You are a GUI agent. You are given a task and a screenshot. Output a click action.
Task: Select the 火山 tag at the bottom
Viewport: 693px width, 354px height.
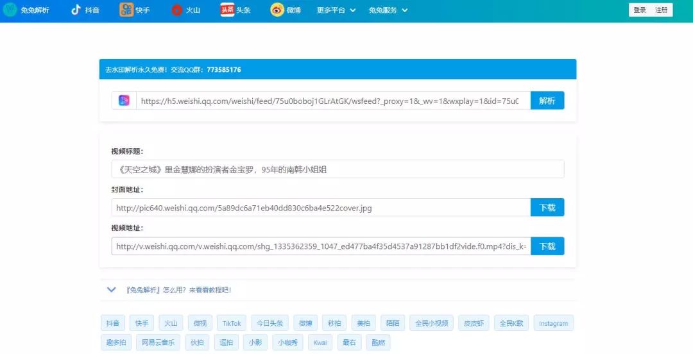coord(171,323)
